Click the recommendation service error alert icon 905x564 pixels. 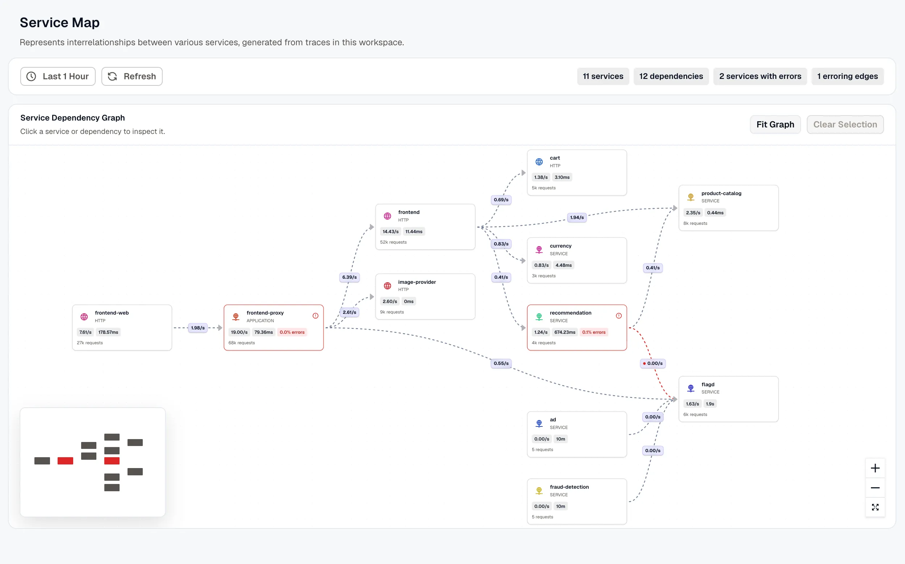[619, 316]
